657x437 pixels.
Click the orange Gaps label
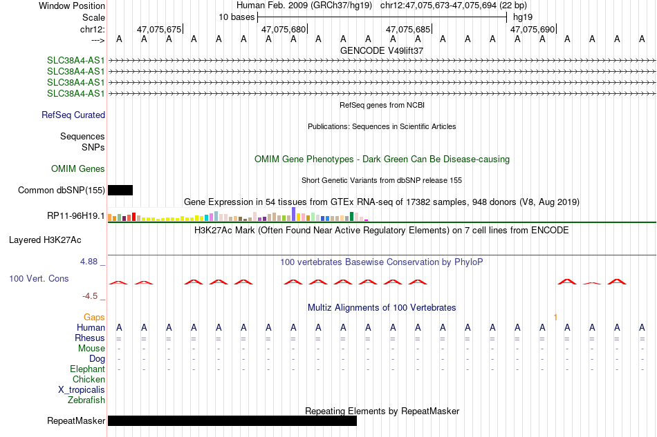pos(94,318)
